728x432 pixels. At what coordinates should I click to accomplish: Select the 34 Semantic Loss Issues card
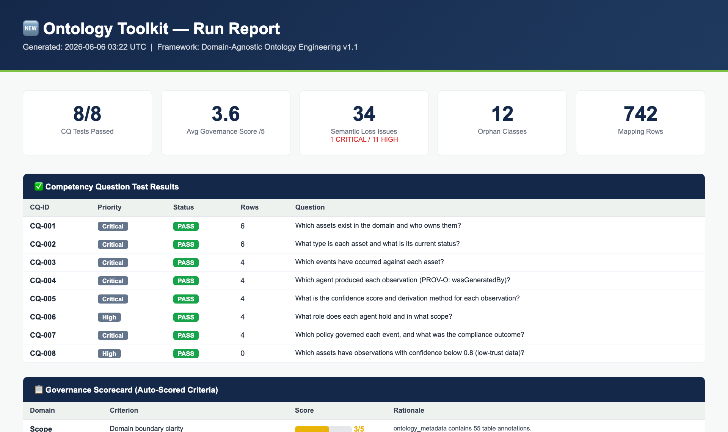[x=364, y=123]
